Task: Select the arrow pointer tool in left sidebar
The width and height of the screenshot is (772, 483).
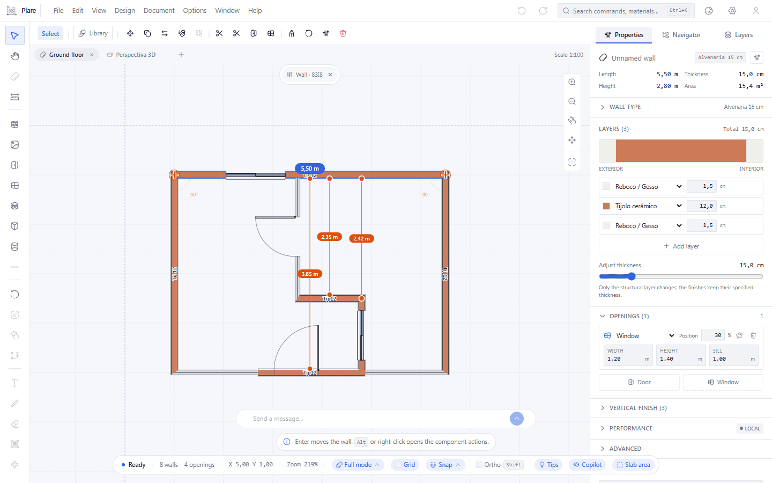Action: [x=15, y=36]
